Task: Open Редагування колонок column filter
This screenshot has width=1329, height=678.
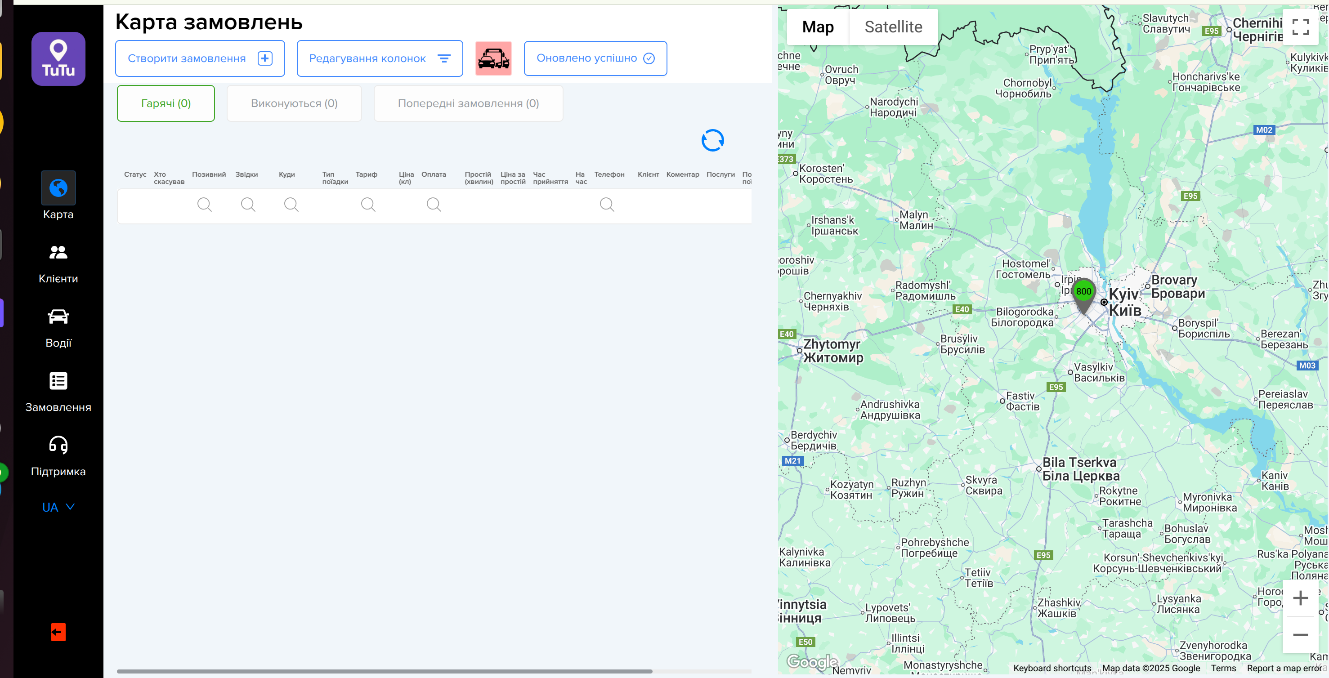Action: pyautogui.click(x=380, y=58)
